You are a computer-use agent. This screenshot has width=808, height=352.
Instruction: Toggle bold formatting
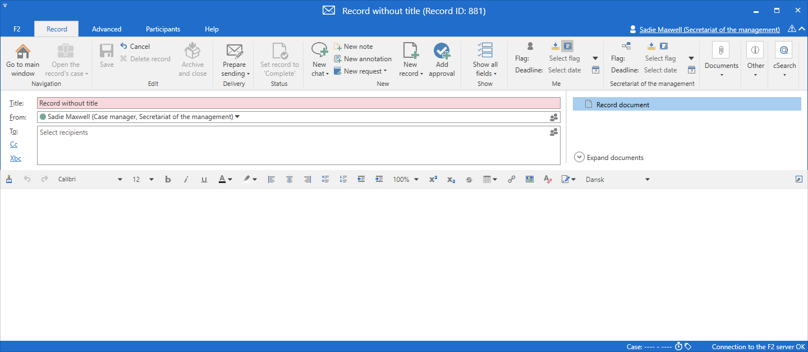[168, 180]
